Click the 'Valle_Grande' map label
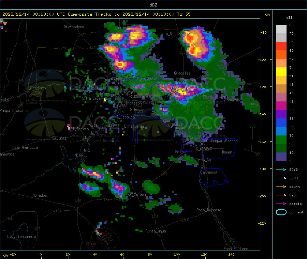Screen dimensions: 307x259 click(101, 126)
